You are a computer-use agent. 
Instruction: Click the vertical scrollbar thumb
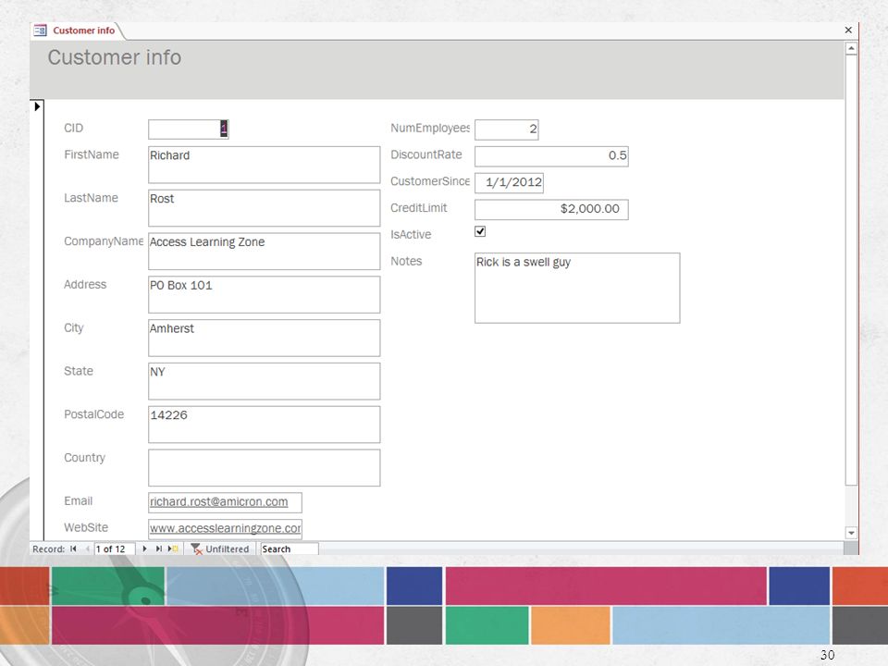tap(851, 270)
